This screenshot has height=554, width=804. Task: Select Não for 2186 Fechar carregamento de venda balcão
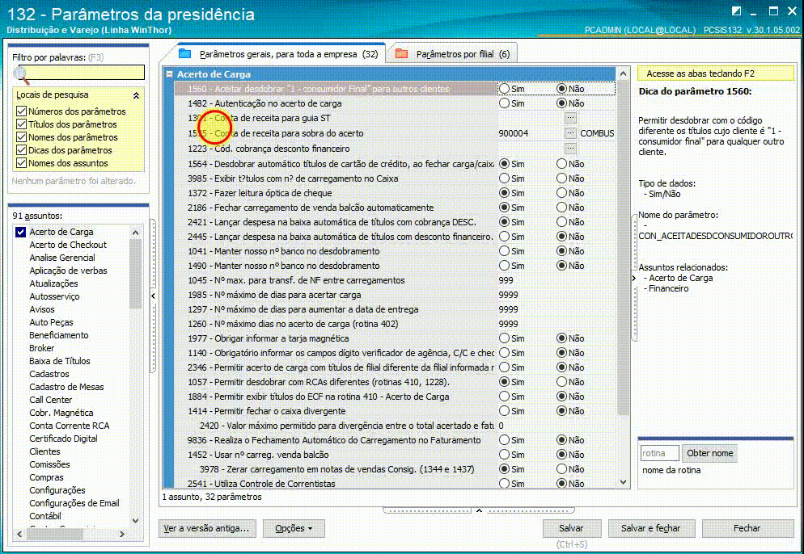(562, 208)
